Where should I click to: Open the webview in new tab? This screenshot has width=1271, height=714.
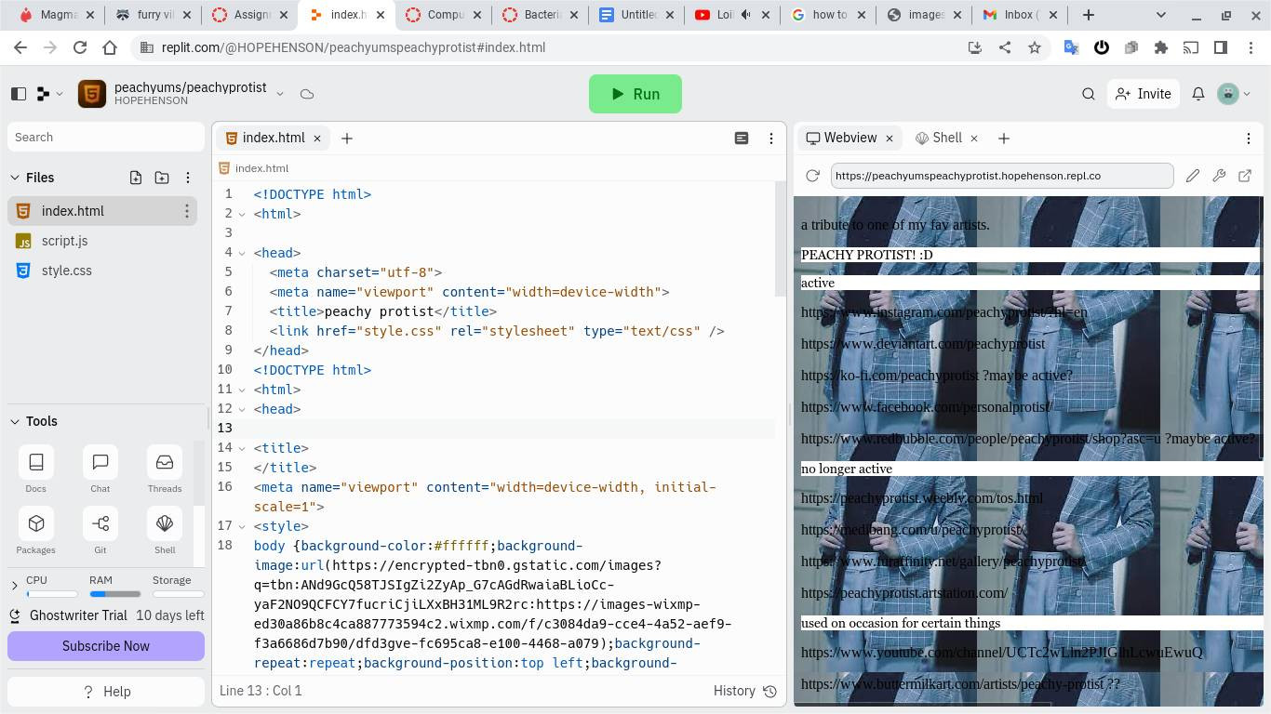coord(1245,175)
